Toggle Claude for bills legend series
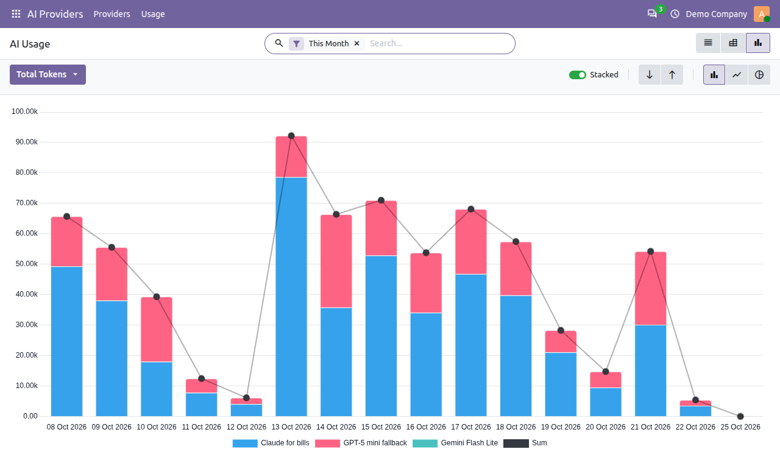 pyautogui.click(x=271, y=444)
